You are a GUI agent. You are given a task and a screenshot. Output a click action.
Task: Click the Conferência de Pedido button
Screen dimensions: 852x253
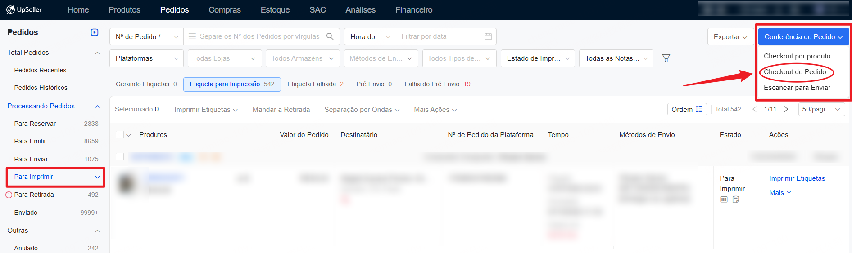tap(803, 37)
